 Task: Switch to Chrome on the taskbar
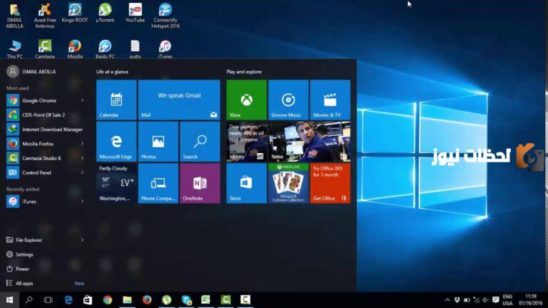tap(108, 300)
